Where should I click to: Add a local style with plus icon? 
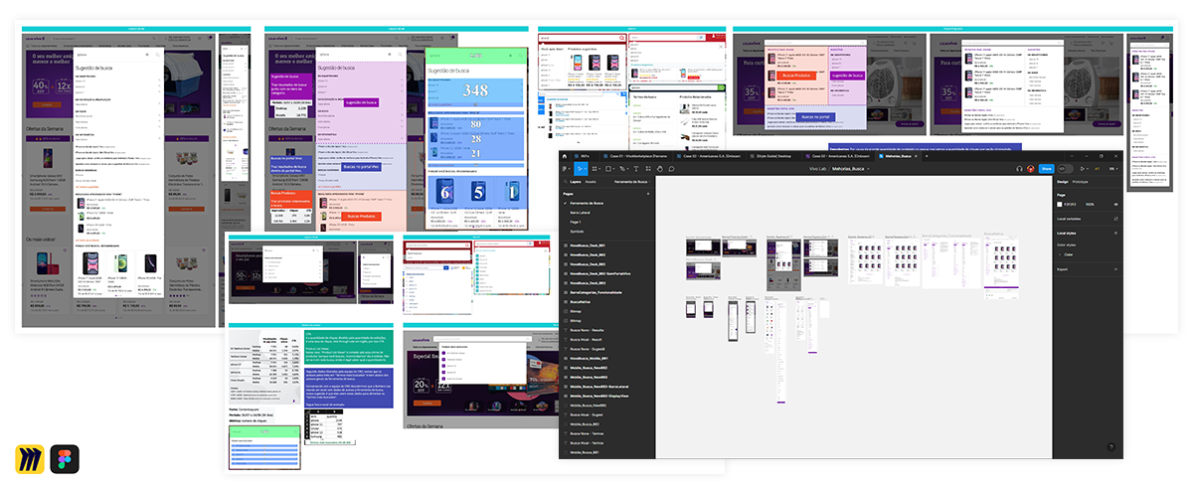pyautogui.click(x=1115, y=233)
